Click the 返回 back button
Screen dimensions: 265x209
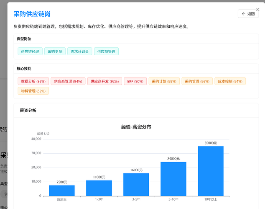tap(248, 14)
